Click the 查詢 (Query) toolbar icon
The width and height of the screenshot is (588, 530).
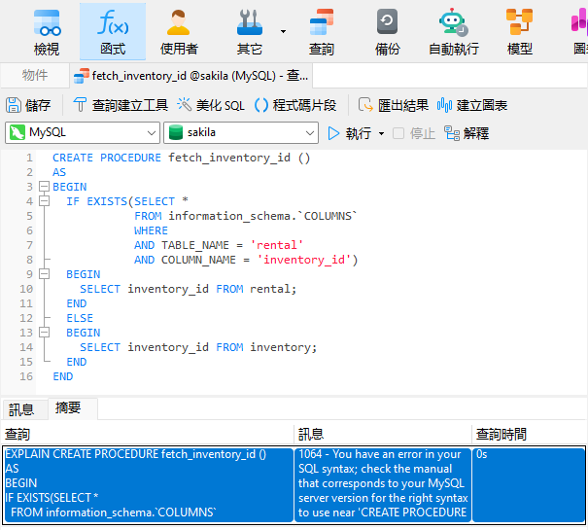(322, 31)
